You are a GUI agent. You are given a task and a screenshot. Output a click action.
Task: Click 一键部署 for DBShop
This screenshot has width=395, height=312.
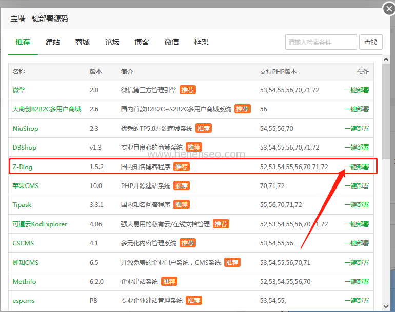[357, 147]
